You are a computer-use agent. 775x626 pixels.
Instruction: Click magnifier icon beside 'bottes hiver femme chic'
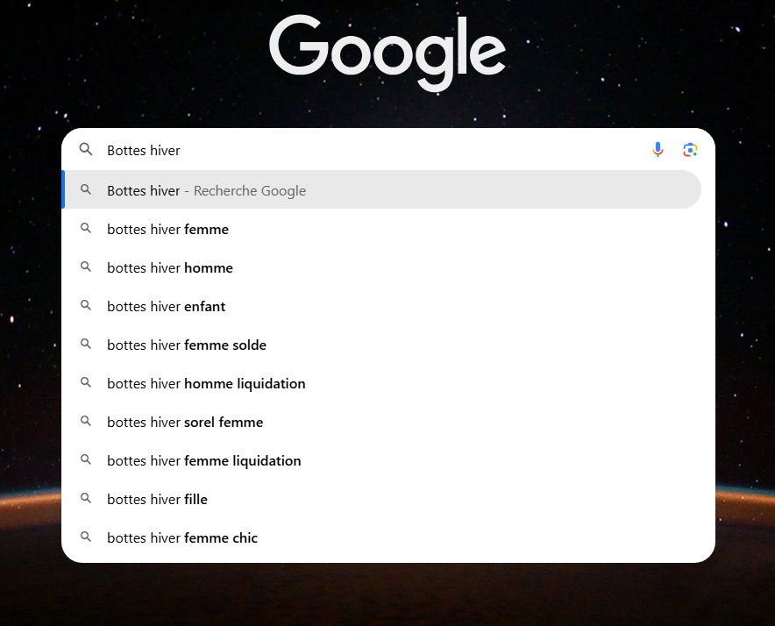[86, 537]
